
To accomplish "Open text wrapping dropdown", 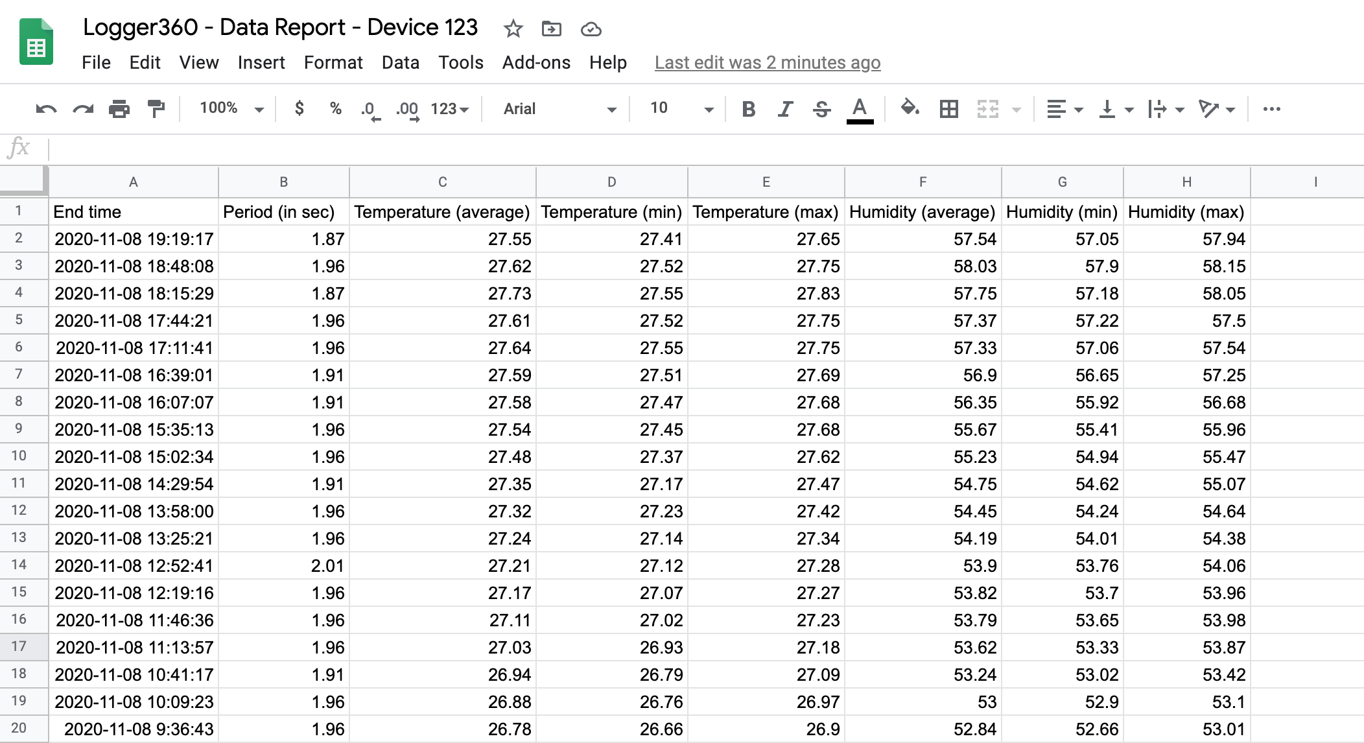I will pos(1166,109).
